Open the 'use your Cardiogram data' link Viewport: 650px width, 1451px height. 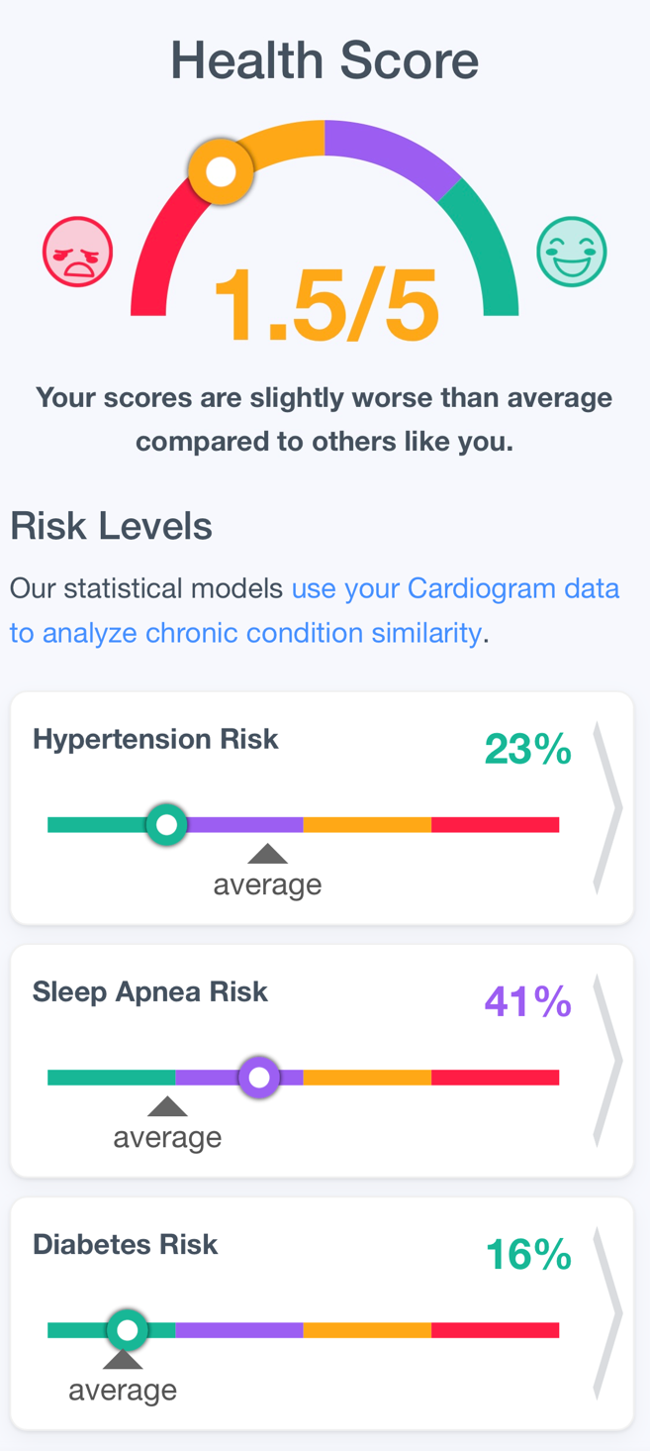[x=455, y=588]
